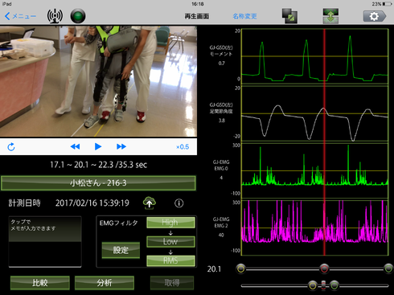This screenshot has width=394, height=295.
Task: Tap the 再生画面 screen title
Action: (x=197, y=16)
